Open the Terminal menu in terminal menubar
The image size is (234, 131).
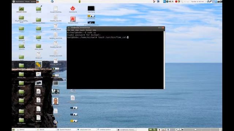[88, 30]
